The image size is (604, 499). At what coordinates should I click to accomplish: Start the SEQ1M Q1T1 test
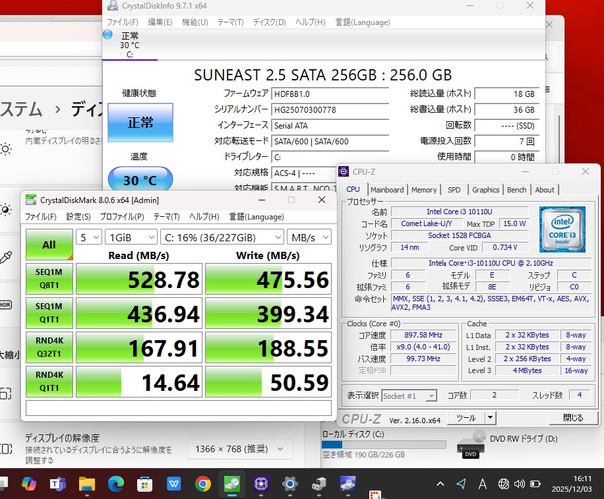49,313
